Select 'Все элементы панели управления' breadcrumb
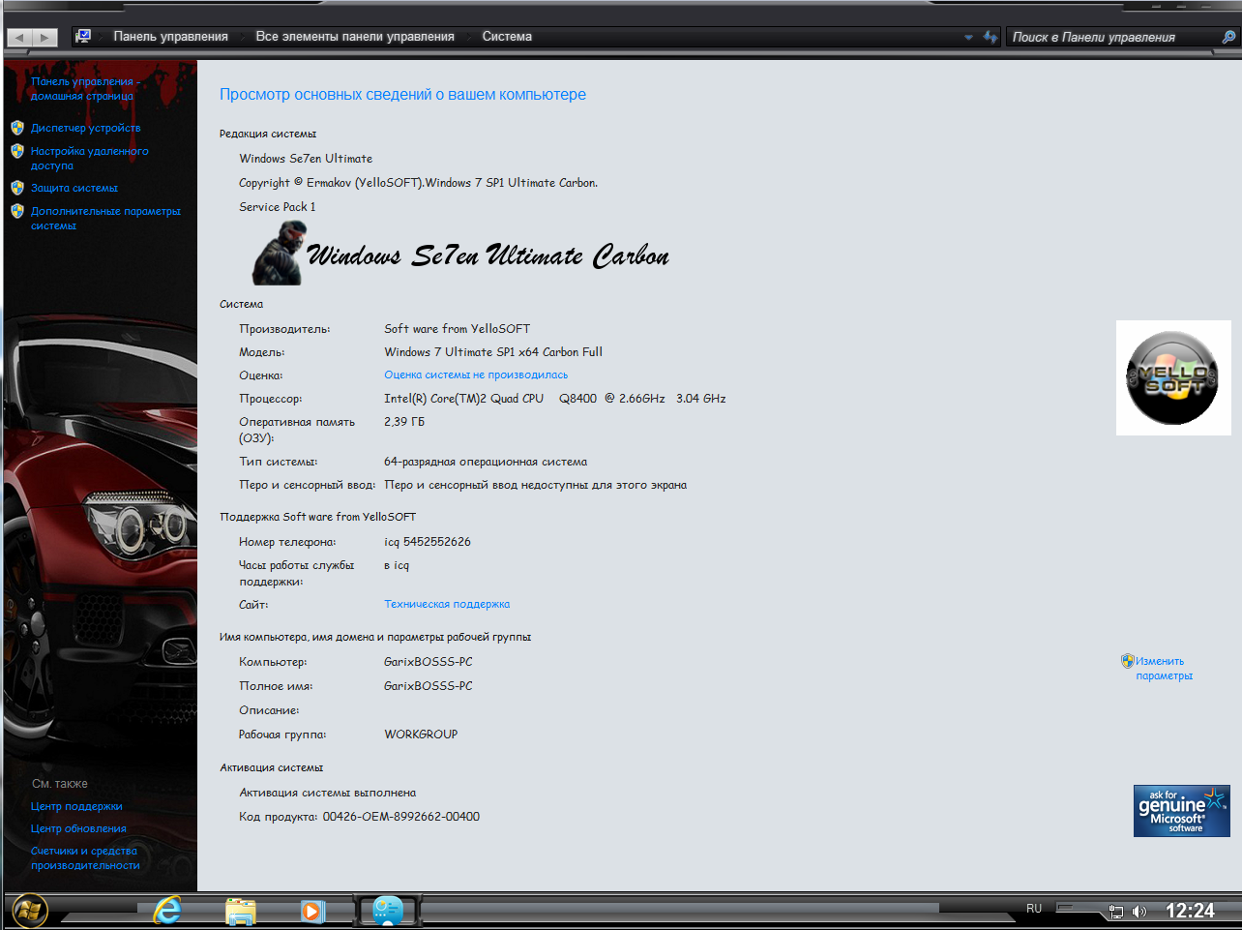This screenshot has height=930, width=1242. tap(355, 37)
